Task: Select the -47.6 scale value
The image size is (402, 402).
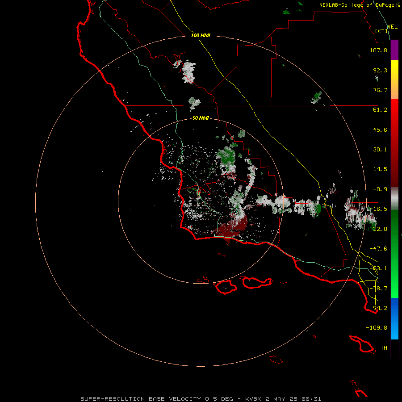Action: pyautogui.click(x=378, y=249)
